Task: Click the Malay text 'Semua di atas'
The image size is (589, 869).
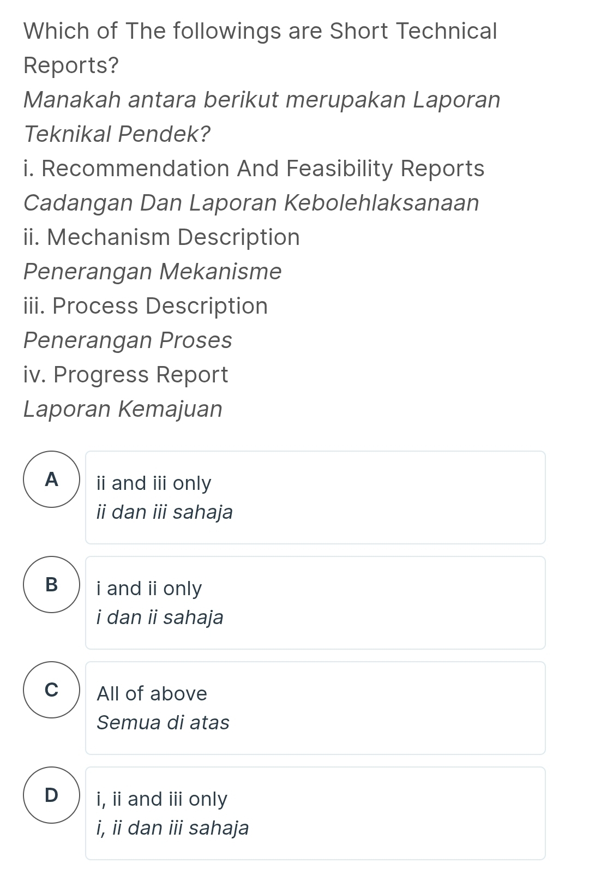Action: [x=163, y=722]
